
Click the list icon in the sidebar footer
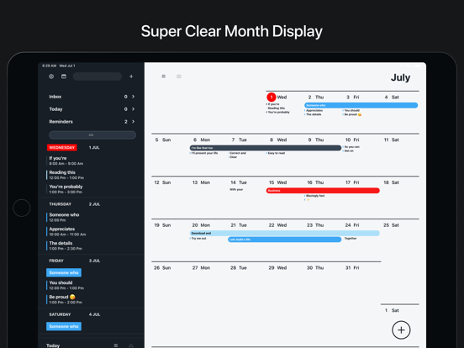[116, 345]
